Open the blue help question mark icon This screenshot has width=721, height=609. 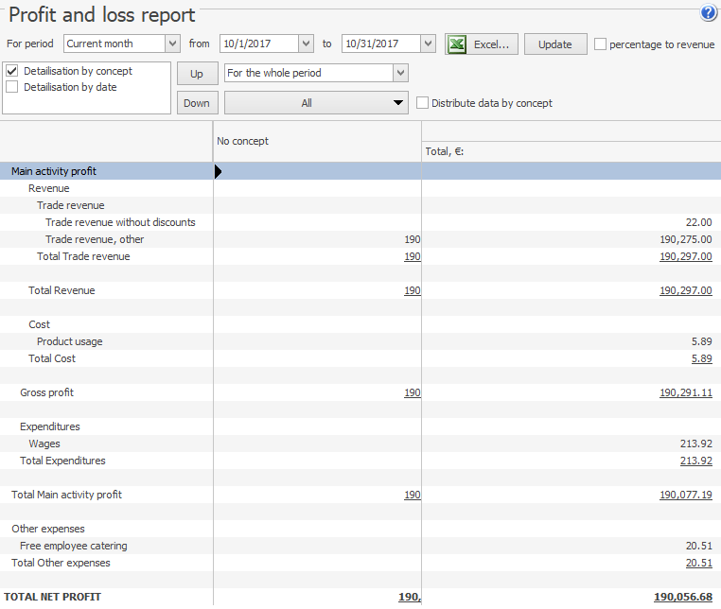click(x=709, y=13)
